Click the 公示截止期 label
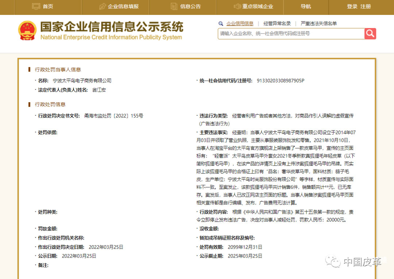 pyautogui.click(x=211, y=256)
